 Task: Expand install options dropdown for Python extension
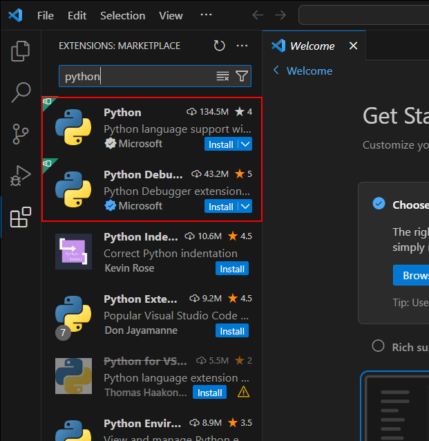(245, 144)
